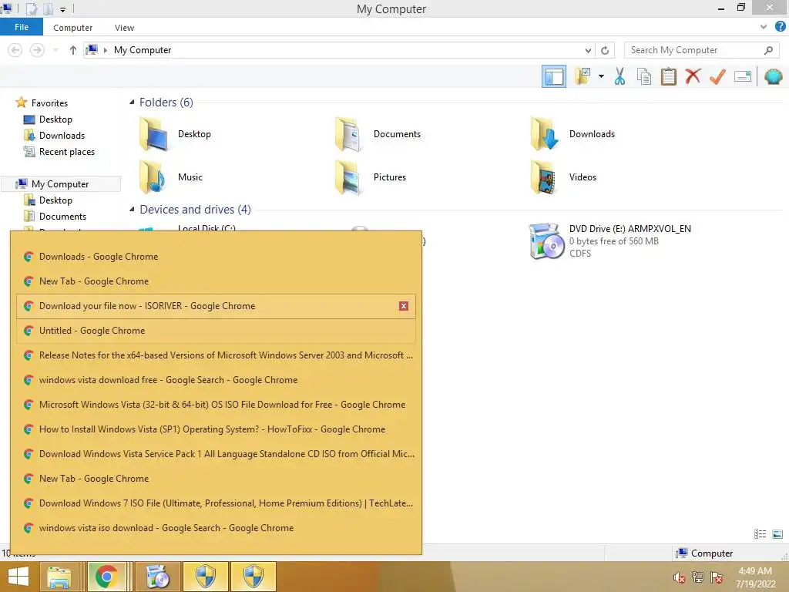Expand the breadcrumb arrow before My Computer
The image size is (789, 592).
coord(105,50)
